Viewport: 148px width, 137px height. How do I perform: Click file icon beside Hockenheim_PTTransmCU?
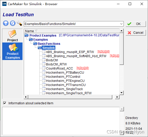click(x=44, y=85)
